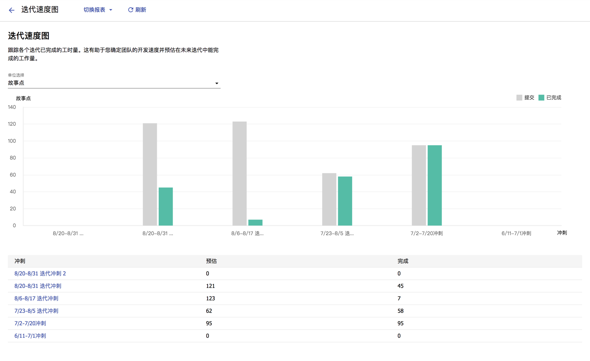This screenshot has width=590, height=361.
Task: Click the x-axis label 7/23–8/5 迭...
Action: click(x=337, y=233)
